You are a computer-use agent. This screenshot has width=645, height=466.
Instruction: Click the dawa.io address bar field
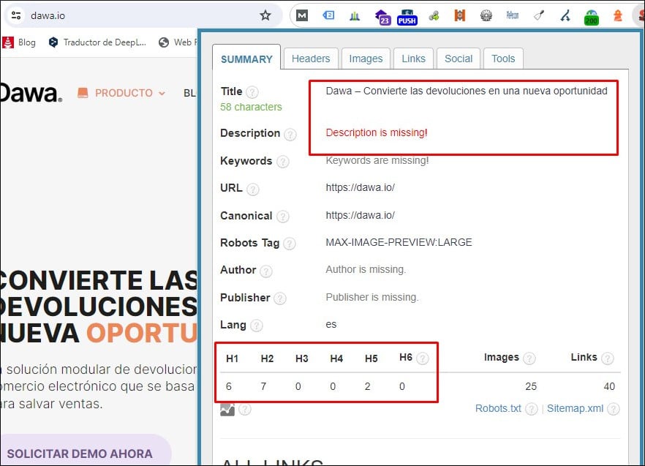coord(144,15)
